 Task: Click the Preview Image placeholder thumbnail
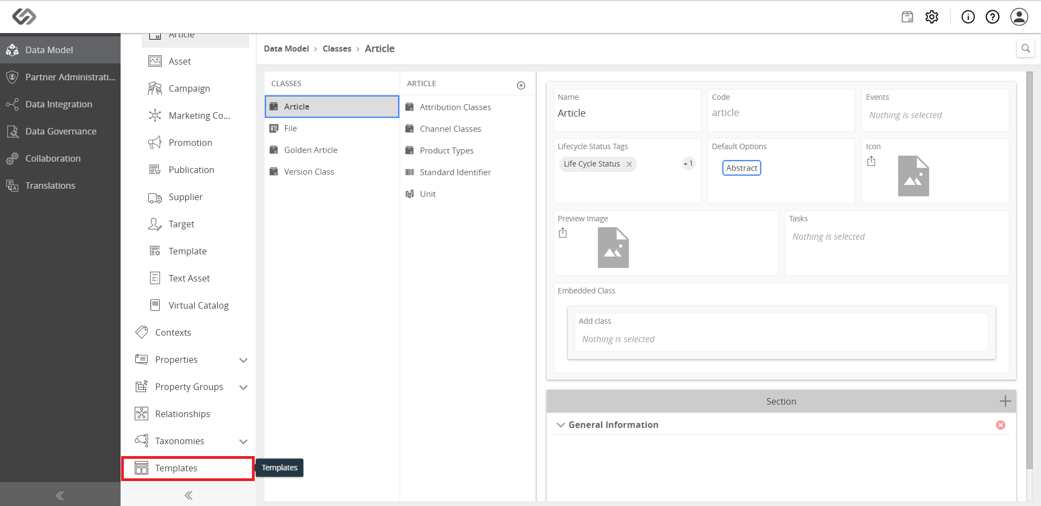pyautogui.click(x=613, y=248)
